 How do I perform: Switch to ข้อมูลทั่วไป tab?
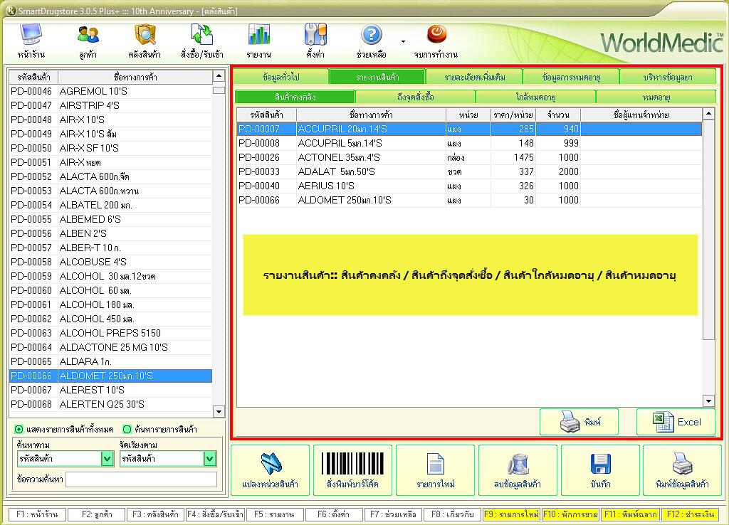pyautogui.click(x=280, y=77)
